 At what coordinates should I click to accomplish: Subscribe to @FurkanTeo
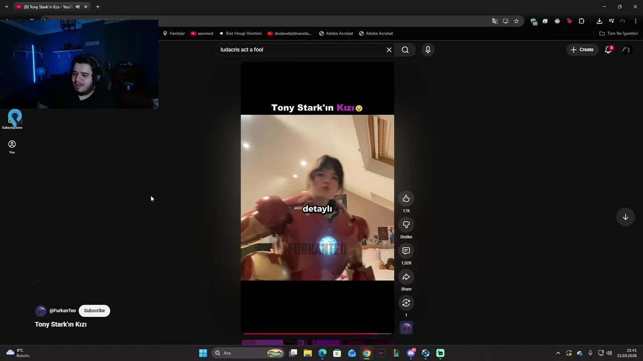(x=94, y=310)
